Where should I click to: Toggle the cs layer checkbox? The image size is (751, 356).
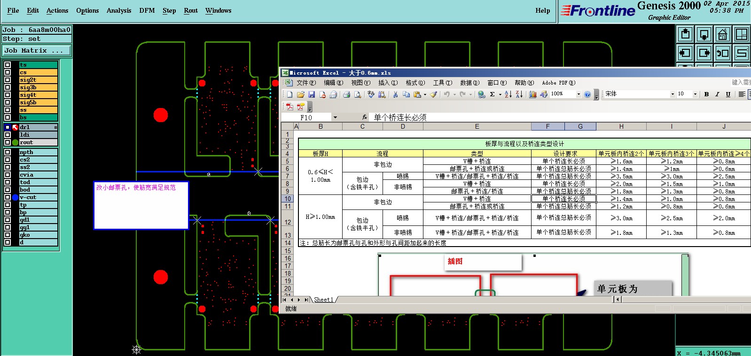pyautogui.click(x=8, y=72)
